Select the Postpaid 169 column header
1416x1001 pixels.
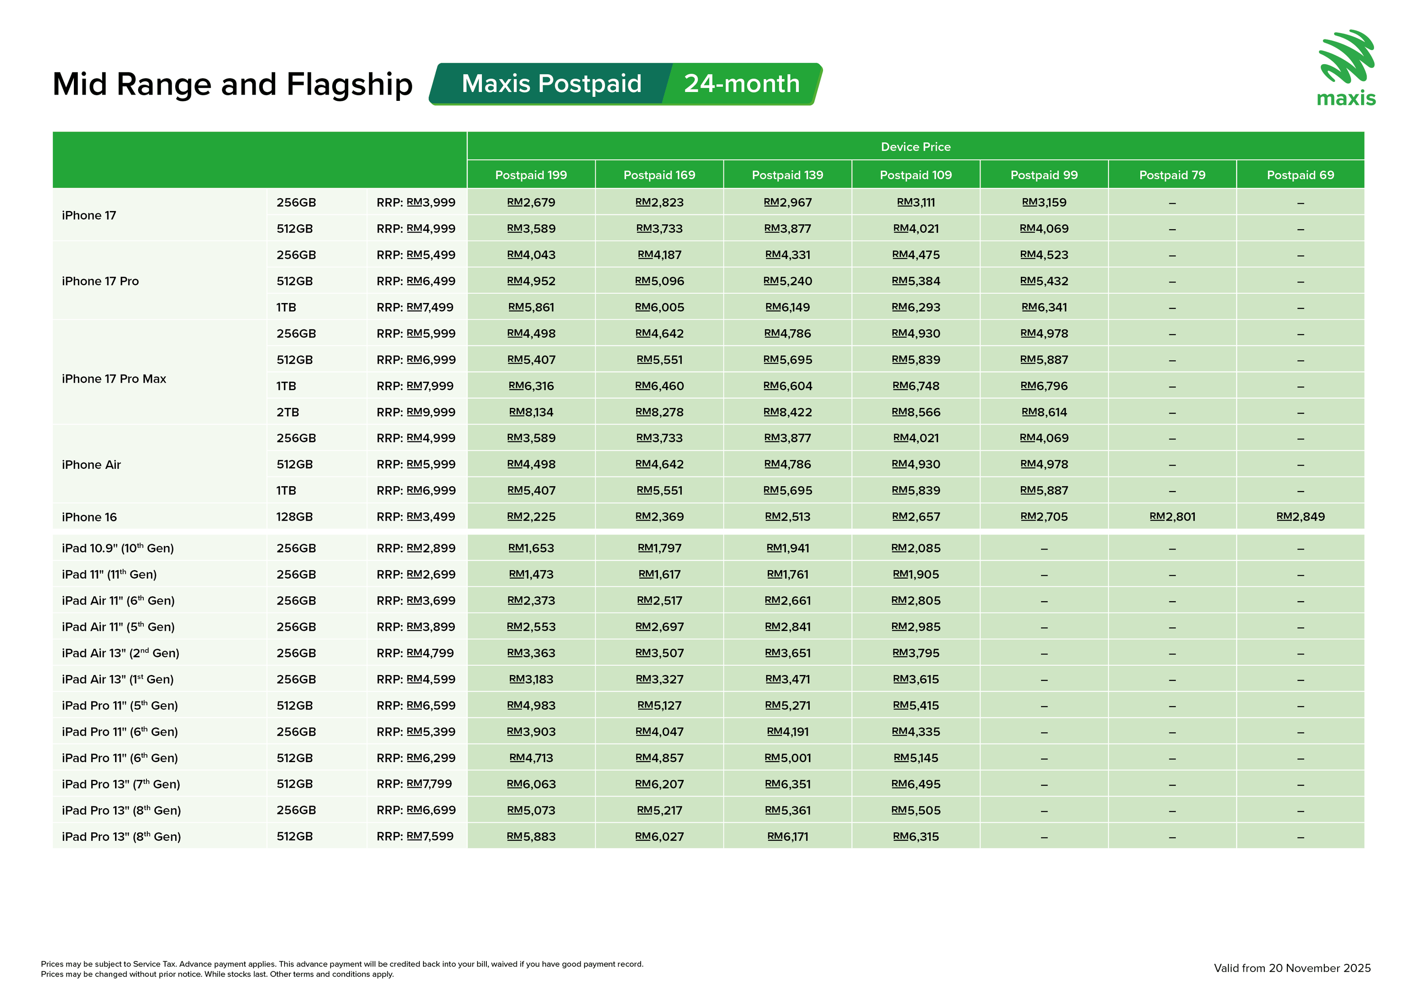click(659, 175)
